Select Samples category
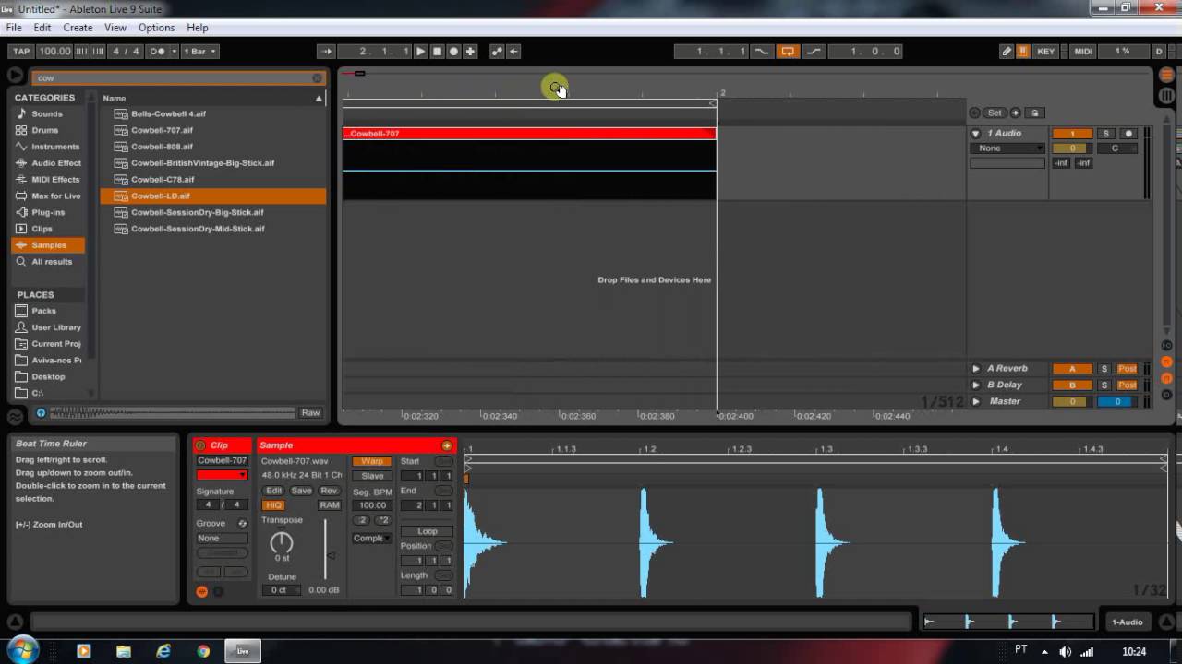 48,245
